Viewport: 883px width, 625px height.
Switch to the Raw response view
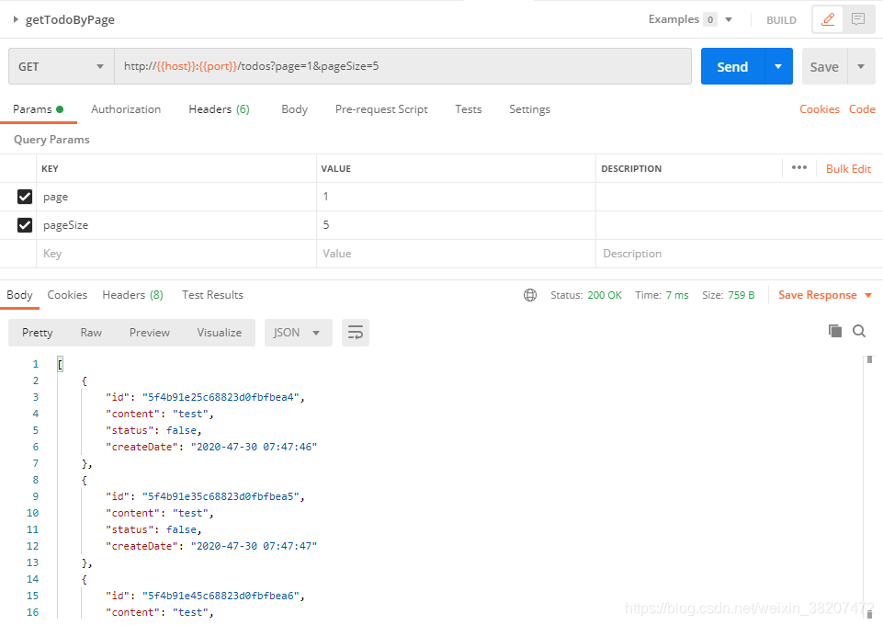(90, 333)
